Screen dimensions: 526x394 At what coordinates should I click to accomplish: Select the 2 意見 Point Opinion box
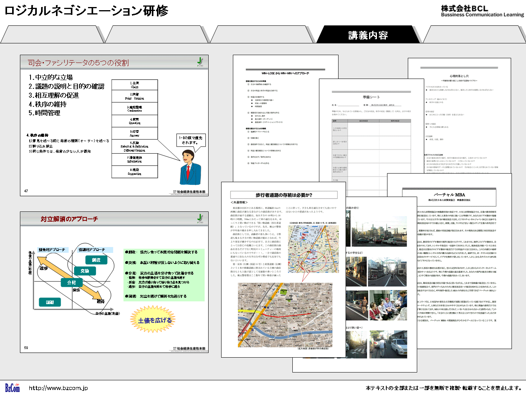coord(135,97)
